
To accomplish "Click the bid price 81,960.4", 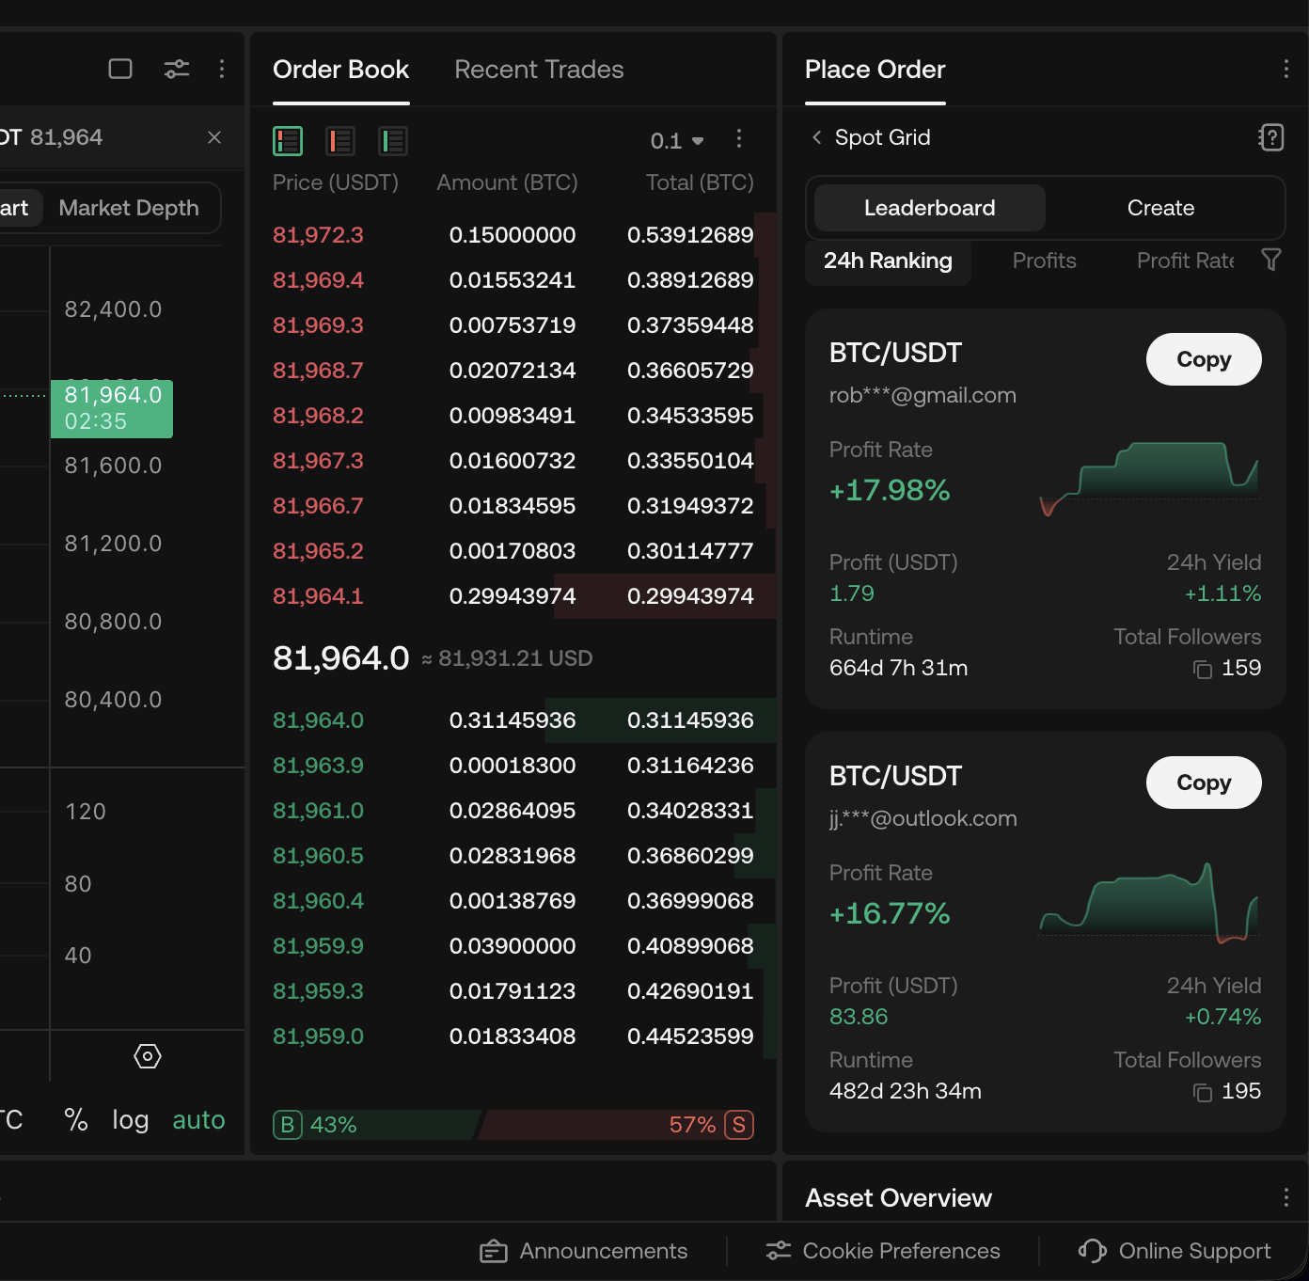I will click(318, 901).
